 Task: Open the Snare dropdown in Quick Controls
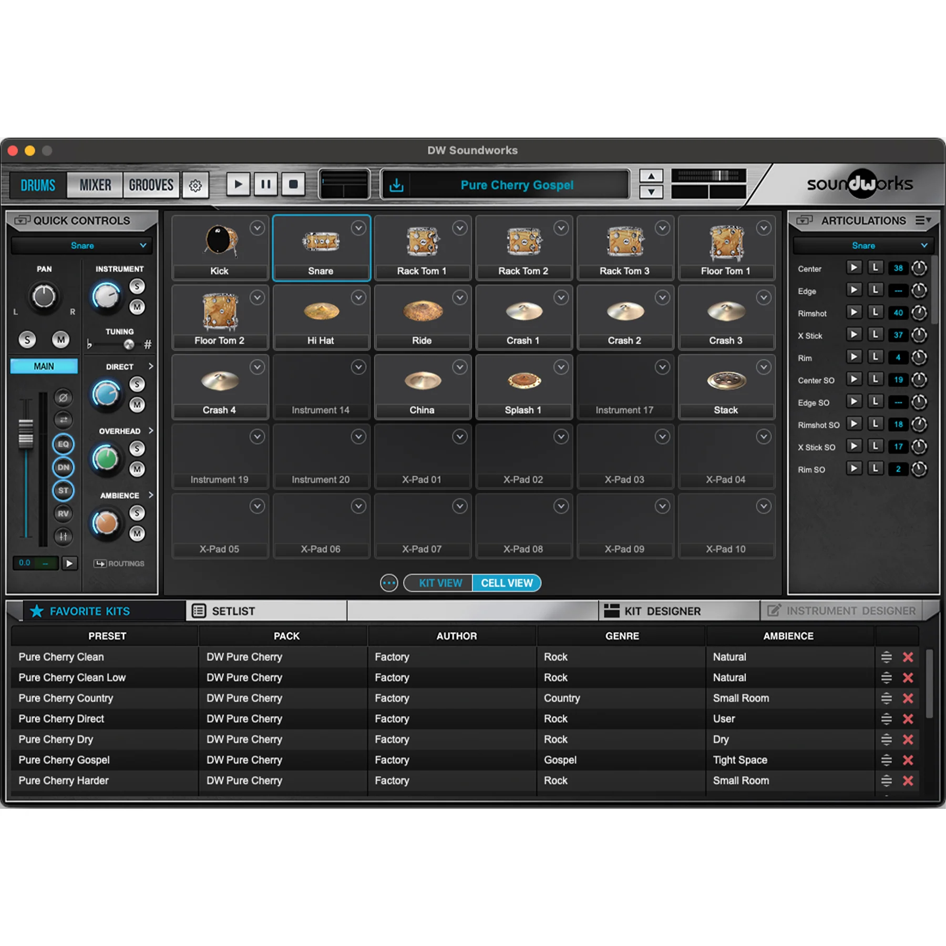click(x=82, y=245)
